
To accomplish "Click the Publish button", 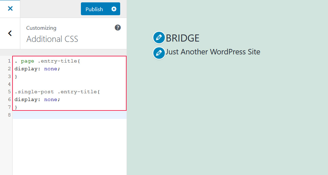I will [x=94, y=9].
